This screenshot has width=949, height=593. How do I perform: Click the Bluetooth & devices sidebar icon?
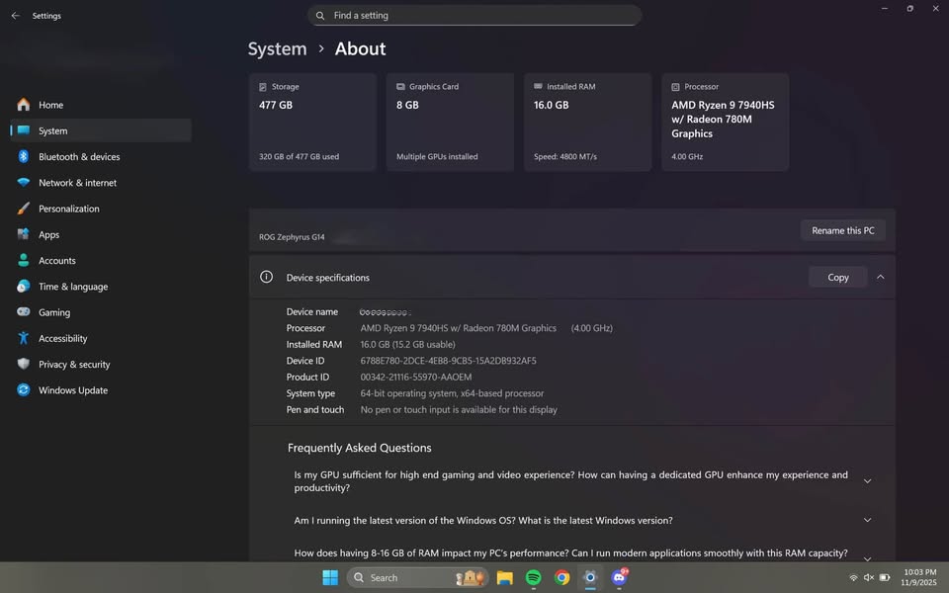(x=23, y=157)
